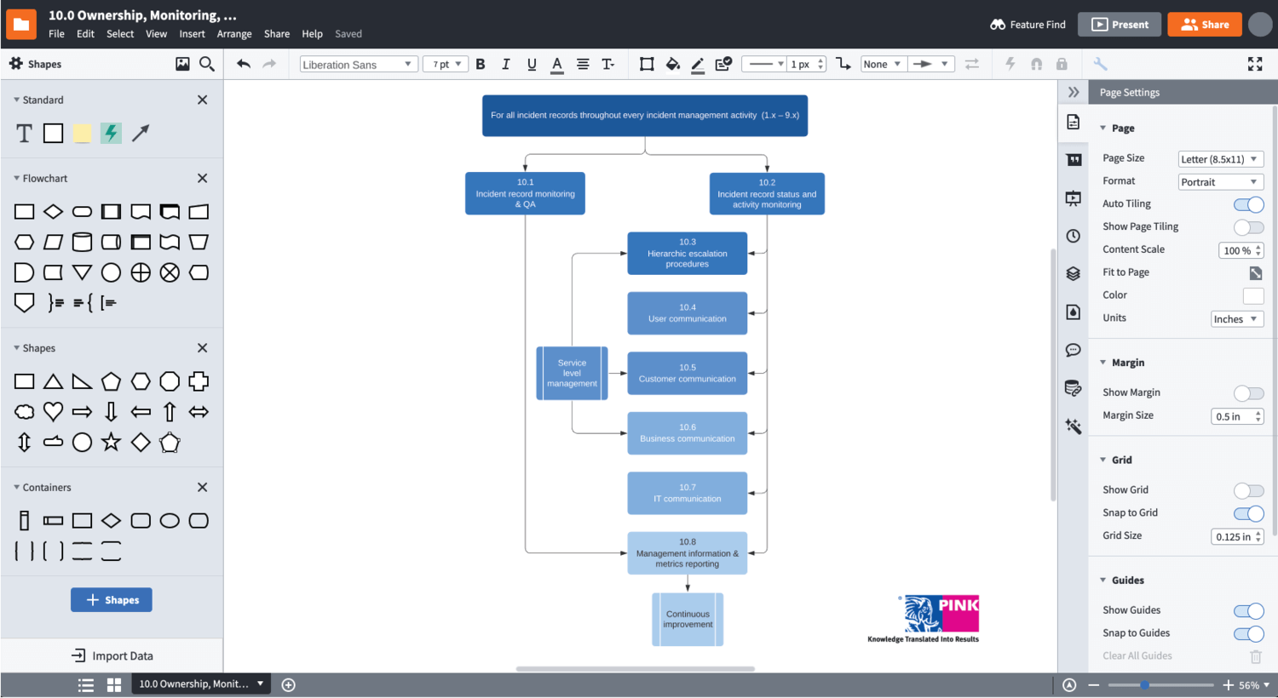Open the Layers panel icon
The height and width of the screenshot is (698, 1278).
point(1073,273)
